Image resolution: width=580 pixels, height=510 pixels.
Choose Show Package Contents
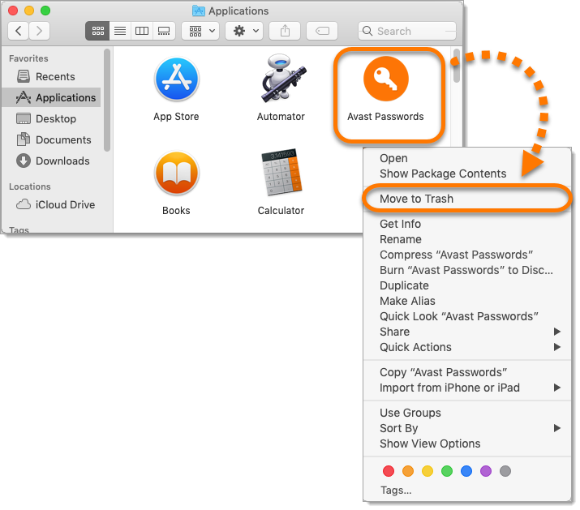tap(467, 174)
